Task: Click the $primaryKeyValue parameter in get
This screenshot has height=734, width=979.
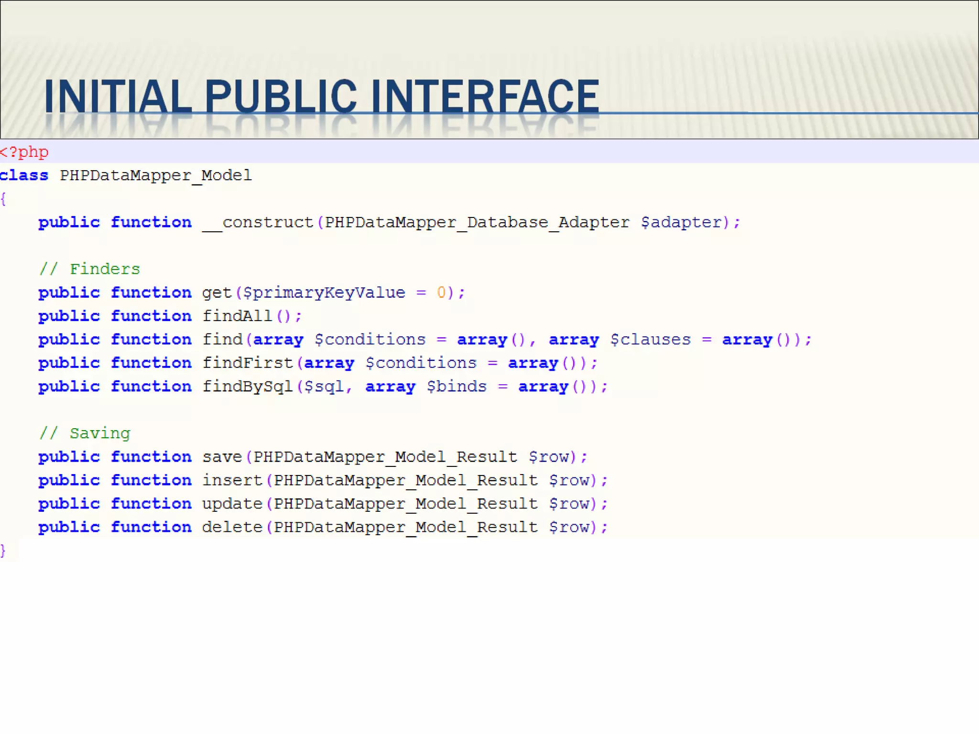Action: pyautogui.click(x=324, y=293)
